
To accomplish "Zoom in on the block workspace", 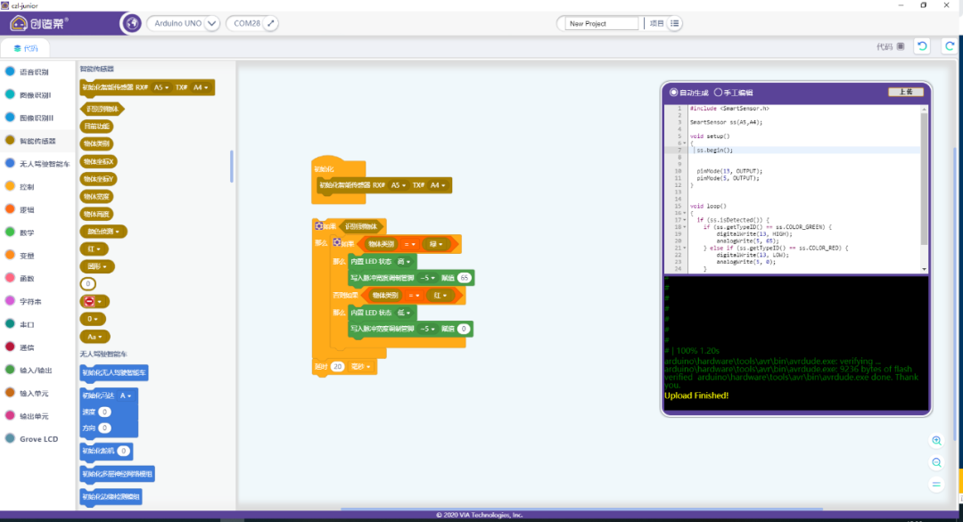I will (936, 441).
